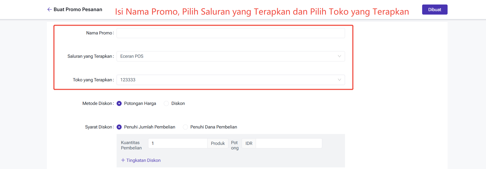The height and width of the screenshot is (169, 486).
Task: Click the Buat Promo Pesanan page title
Action: pyautogui.click(x=78, y=10)
